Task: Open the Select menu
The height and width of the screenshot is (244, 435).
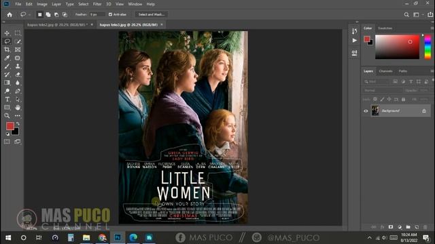Action: coord(83,4)
